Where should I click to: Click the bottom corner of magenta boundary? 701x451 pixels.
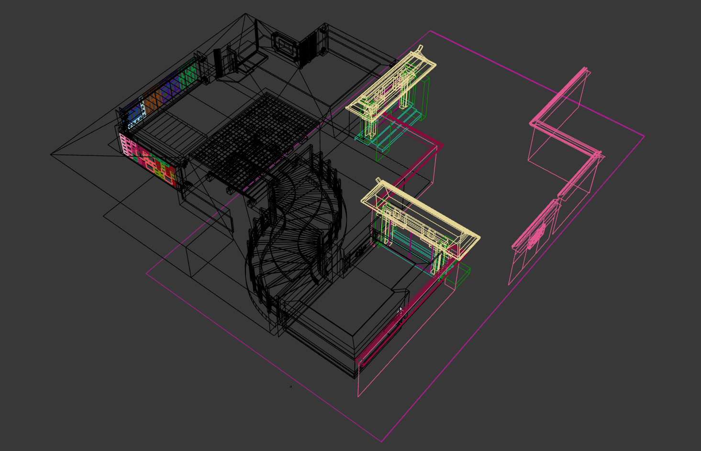point(381,441)
